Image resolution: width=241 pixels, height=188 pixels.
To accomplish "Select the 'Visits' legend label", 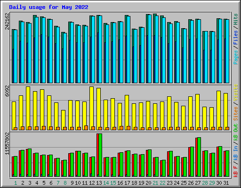I will coord(236,93).
